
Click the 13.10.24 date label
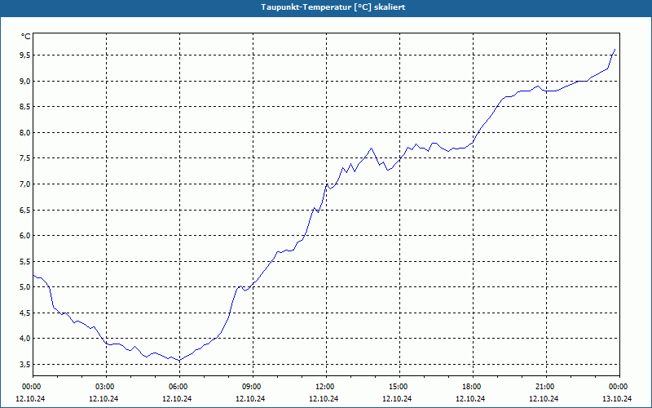click(x=618, y=398)
